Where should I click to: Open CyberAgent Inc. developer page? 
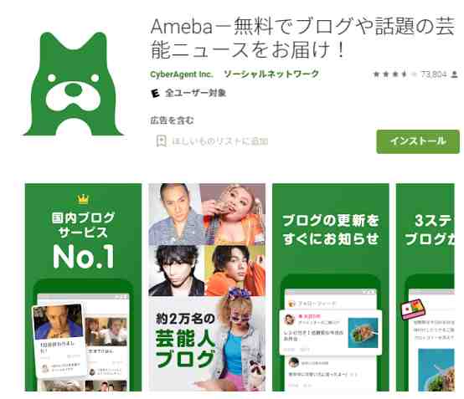[182, 74]
